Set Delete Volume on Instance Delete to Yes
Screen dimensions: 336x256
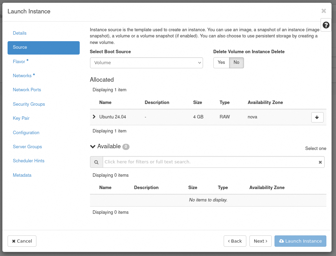point(221,62)
